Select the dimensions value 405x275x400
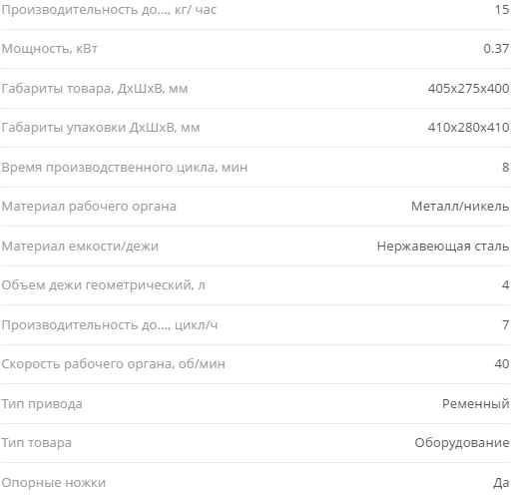The image size is (515, 497). (468, 89)
